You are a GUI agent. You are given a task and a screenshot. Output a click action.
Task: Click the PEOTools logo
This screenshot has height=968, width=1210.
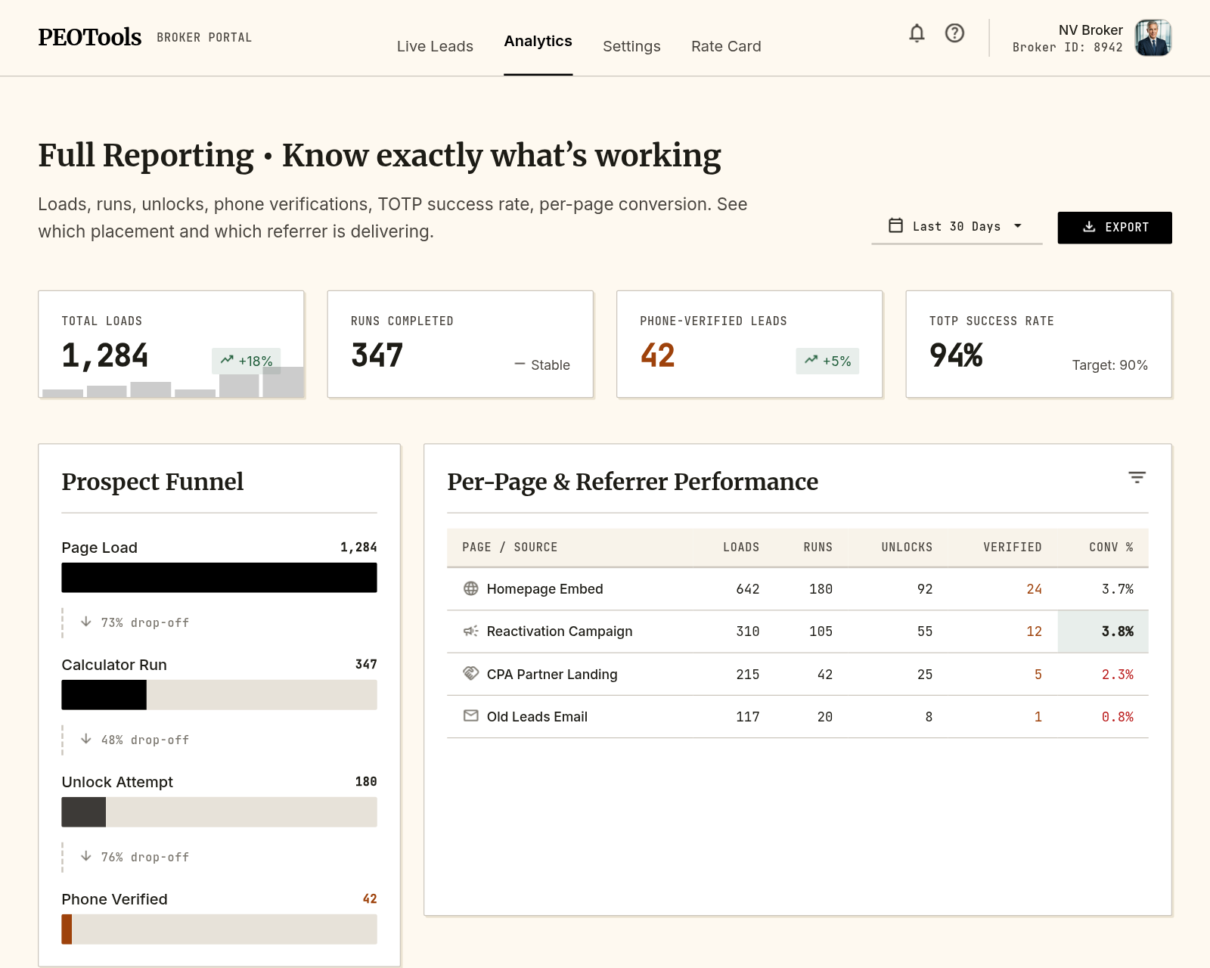[89, 37]
